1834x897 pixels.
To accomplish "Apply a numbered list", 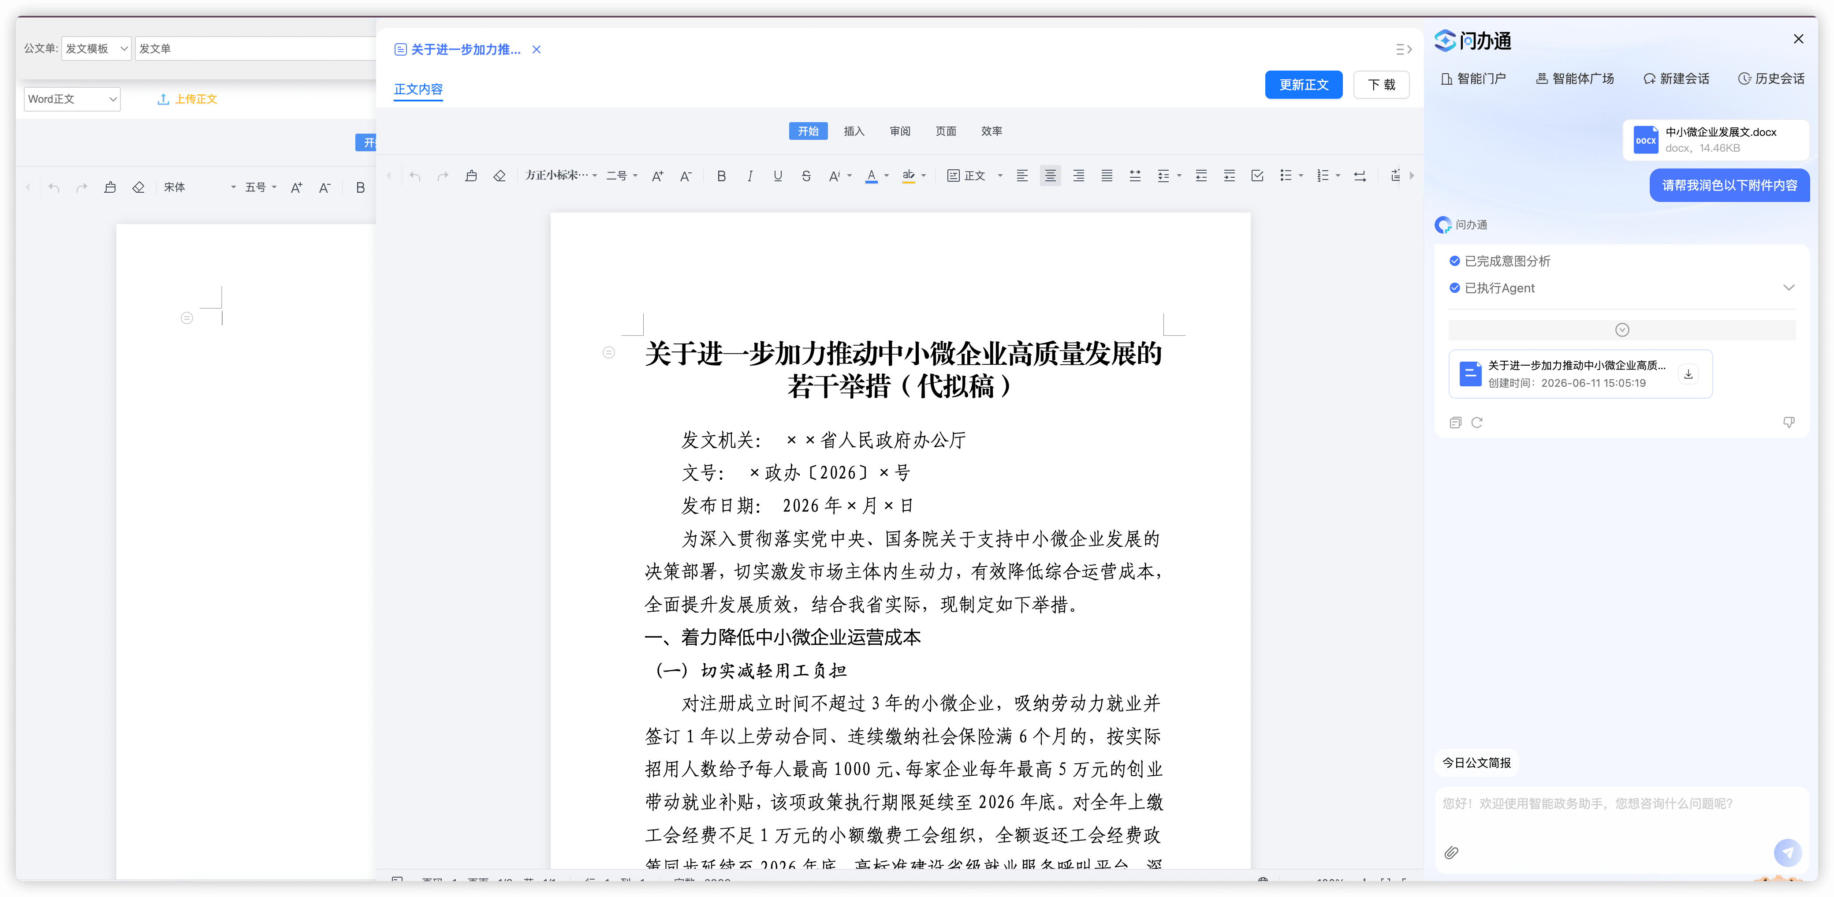I will pyautogui.click(x=1323, y=176).
